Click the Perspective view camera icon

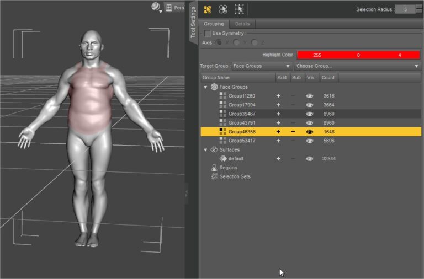pyautogui.click(x=169, y=8)
